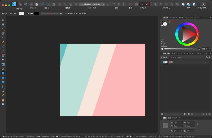Select the Move tool arrow
The height and width of the screenshot is (138, 212).
click(x=3, y=20)
